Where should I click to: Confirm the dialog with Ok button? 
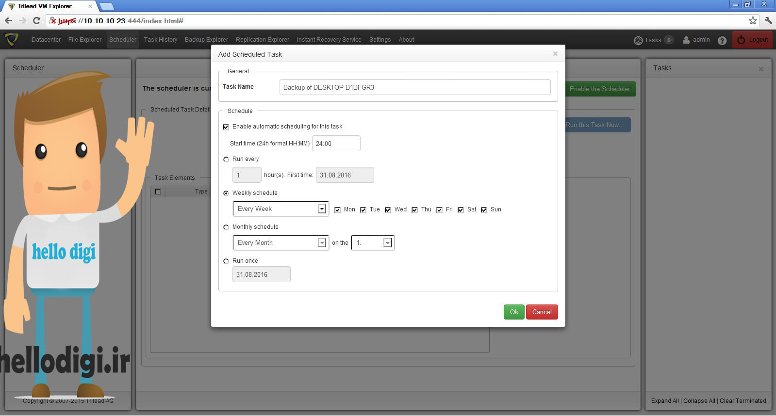[x=514, y=312]
